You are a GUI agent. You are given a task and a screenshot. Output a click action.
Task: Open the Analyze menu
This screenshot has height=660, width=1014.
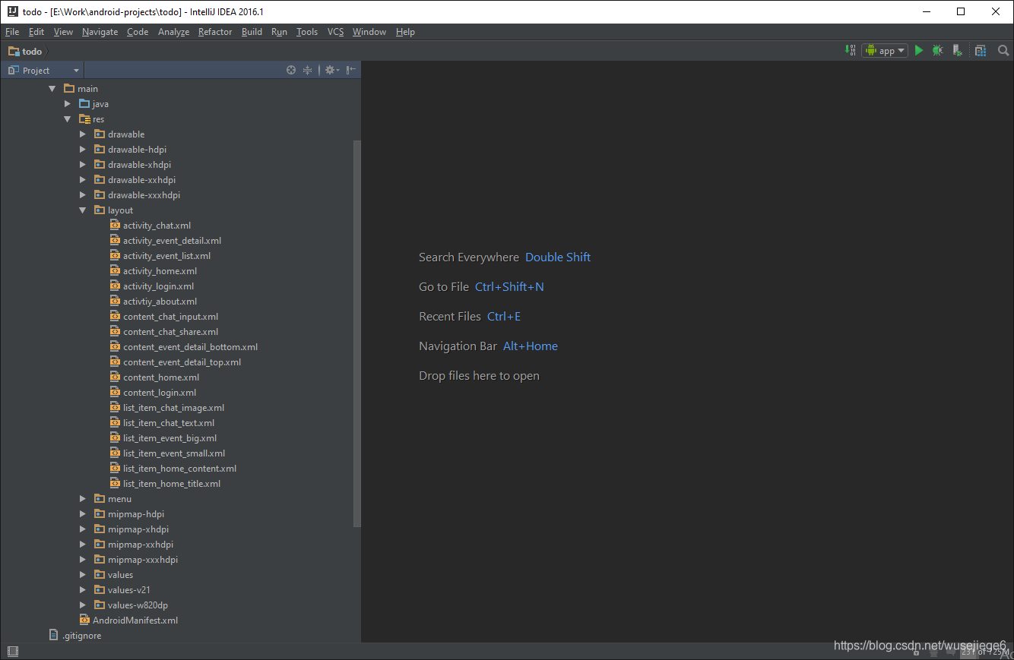(x=173, y=32)
